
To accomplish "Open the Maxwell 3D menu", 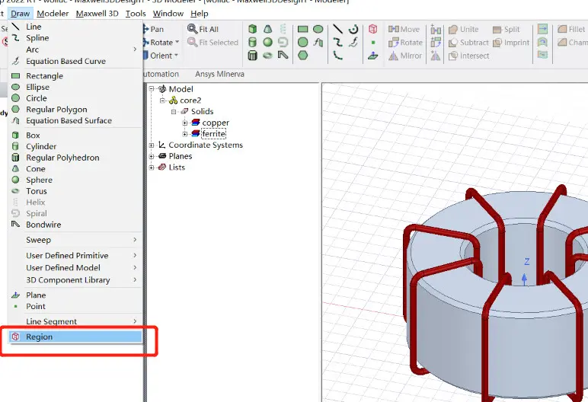I will click(x=97, y=14).
